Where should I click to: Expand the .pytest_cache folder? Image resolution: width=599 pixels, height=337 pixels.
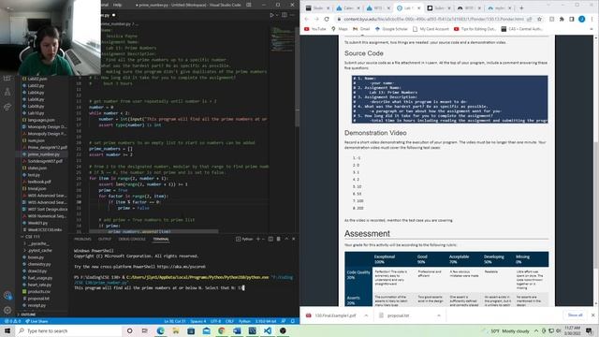pos(37,250)
